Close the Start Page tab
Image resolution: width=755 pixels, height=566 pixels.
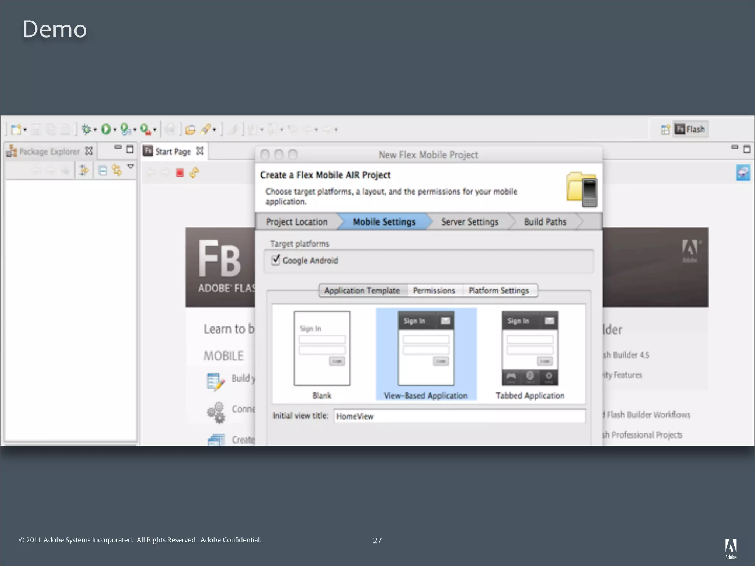(x=200, y=151)
